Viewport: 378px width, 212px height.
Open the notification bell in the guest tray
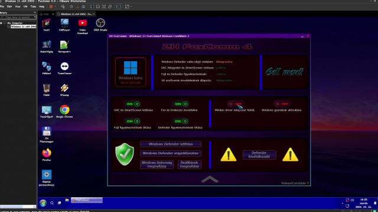(375, 203)
